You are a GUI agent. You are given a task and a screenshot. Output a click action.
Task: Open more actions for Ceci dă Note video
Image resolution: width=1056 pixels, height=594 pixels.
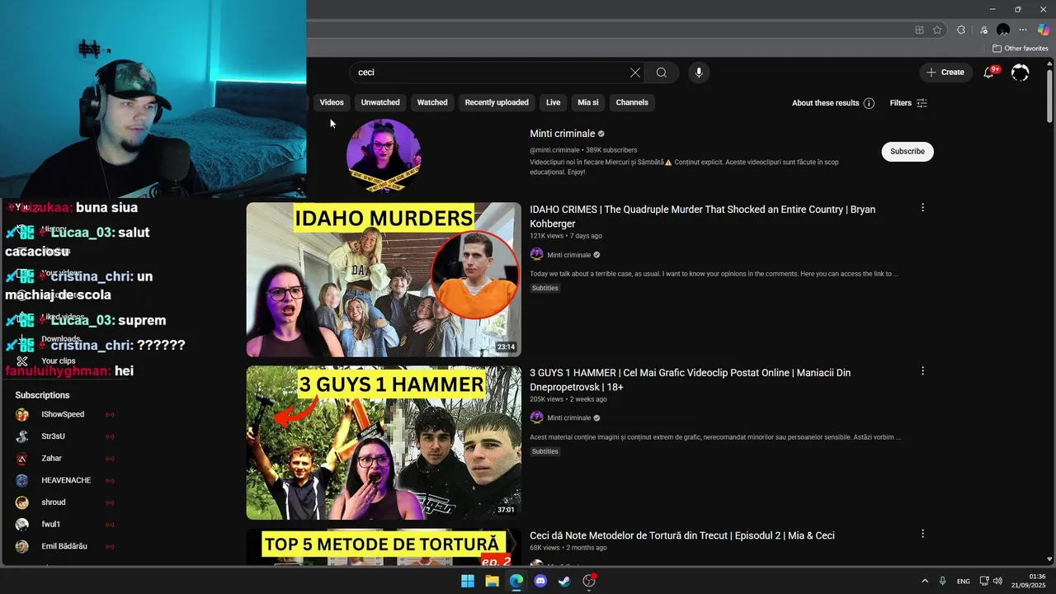(922, 535)
